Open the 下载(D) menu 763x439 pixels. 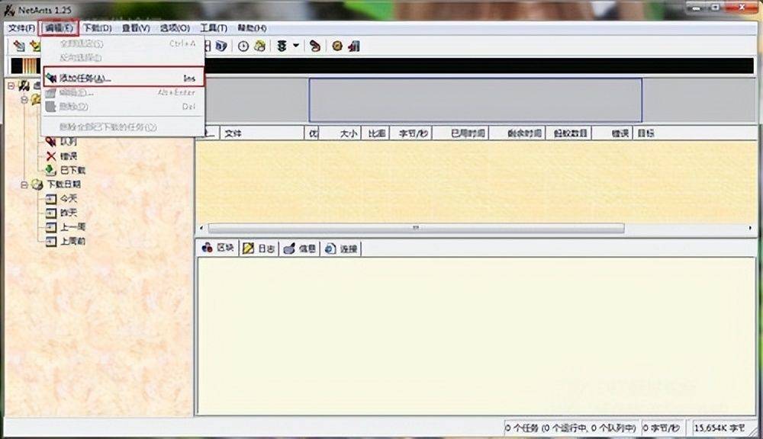pos(98,28)
